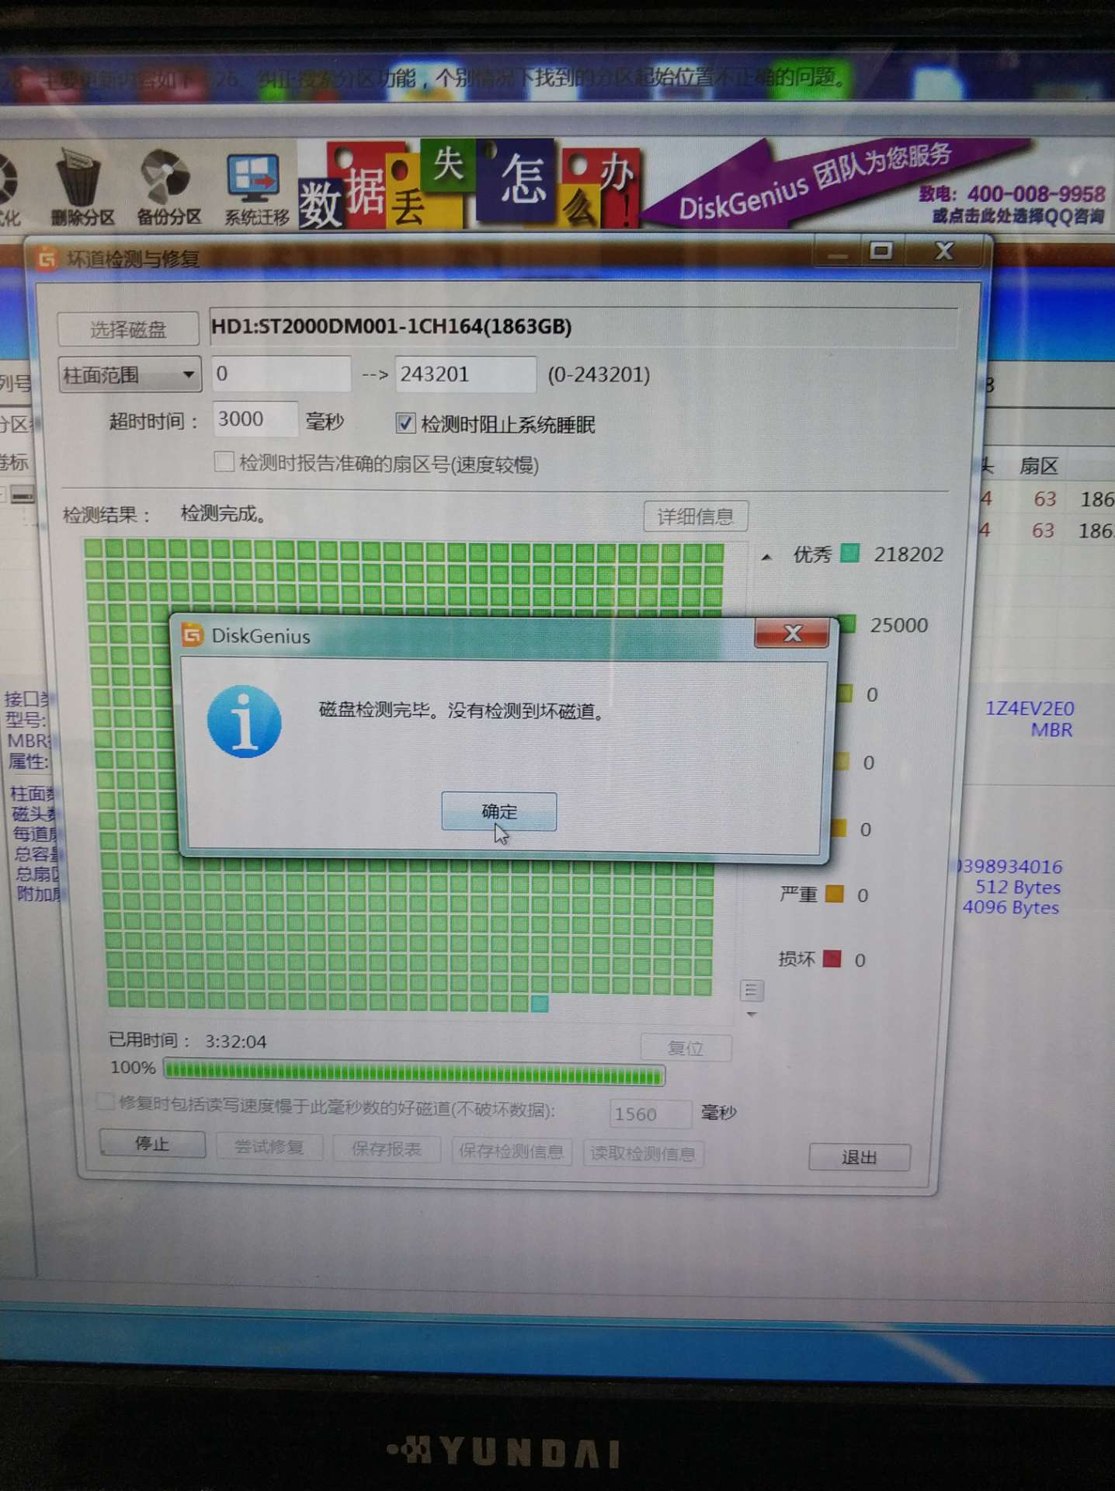
Task: Click the repair threshold field showing 1560
Action: pyautogui.click(x=651, y=1114)
